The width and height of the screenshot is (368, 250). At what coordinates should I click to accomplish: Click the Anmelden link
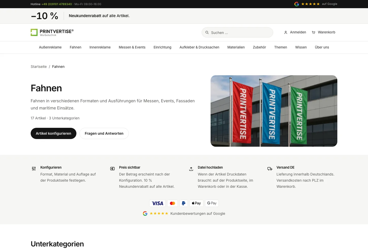tap(295, 32)
